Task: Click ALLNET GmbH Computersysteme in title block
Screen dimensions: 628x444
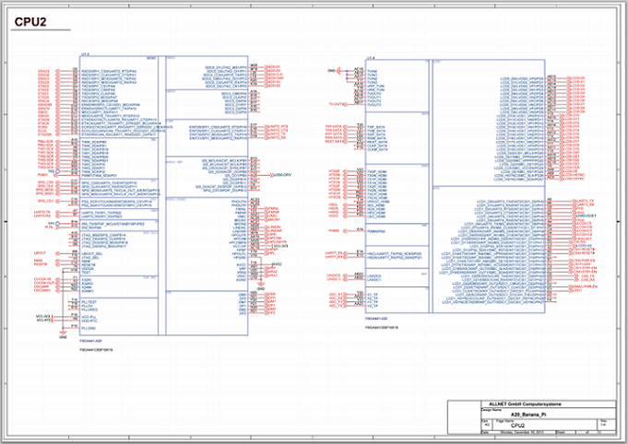Action: coord(525,404)
